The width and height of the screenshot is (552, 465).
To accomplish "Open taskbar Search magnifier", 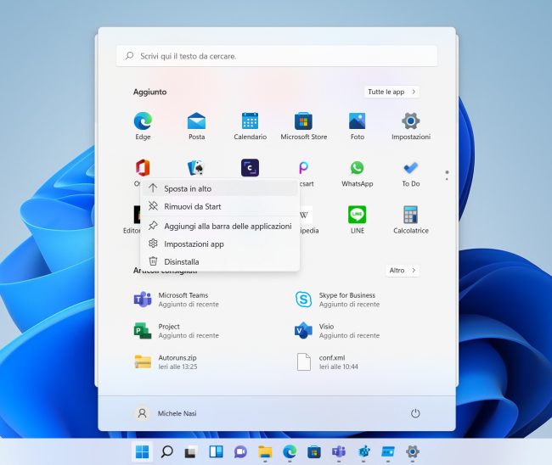I will tap(166, 451).
